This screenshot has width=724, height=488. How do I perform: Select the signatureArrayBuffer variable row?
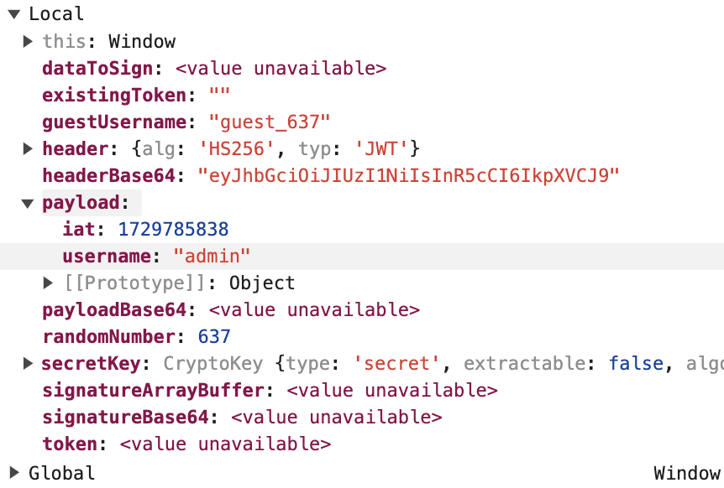click(x=362, y=390)
